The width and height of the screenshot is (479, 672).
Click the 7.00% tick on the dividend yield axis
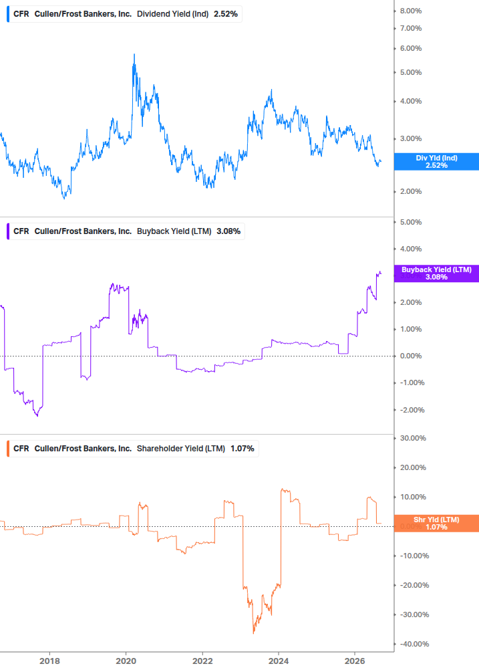coord(410,28)
